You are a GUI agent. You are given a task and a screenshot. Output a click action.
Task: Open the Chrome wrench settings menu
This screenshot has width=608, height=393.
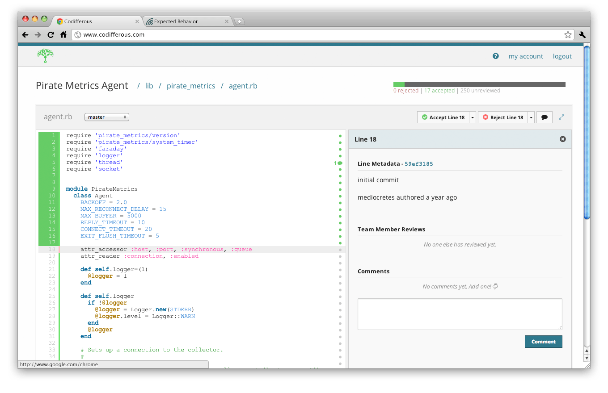click(582, 35)
